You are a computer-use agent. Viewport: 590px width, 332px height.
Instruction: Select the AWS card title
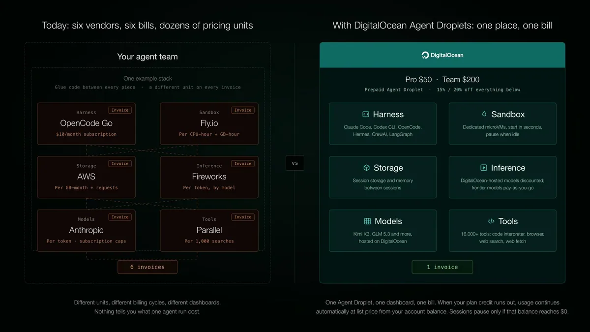click(87, 177)
